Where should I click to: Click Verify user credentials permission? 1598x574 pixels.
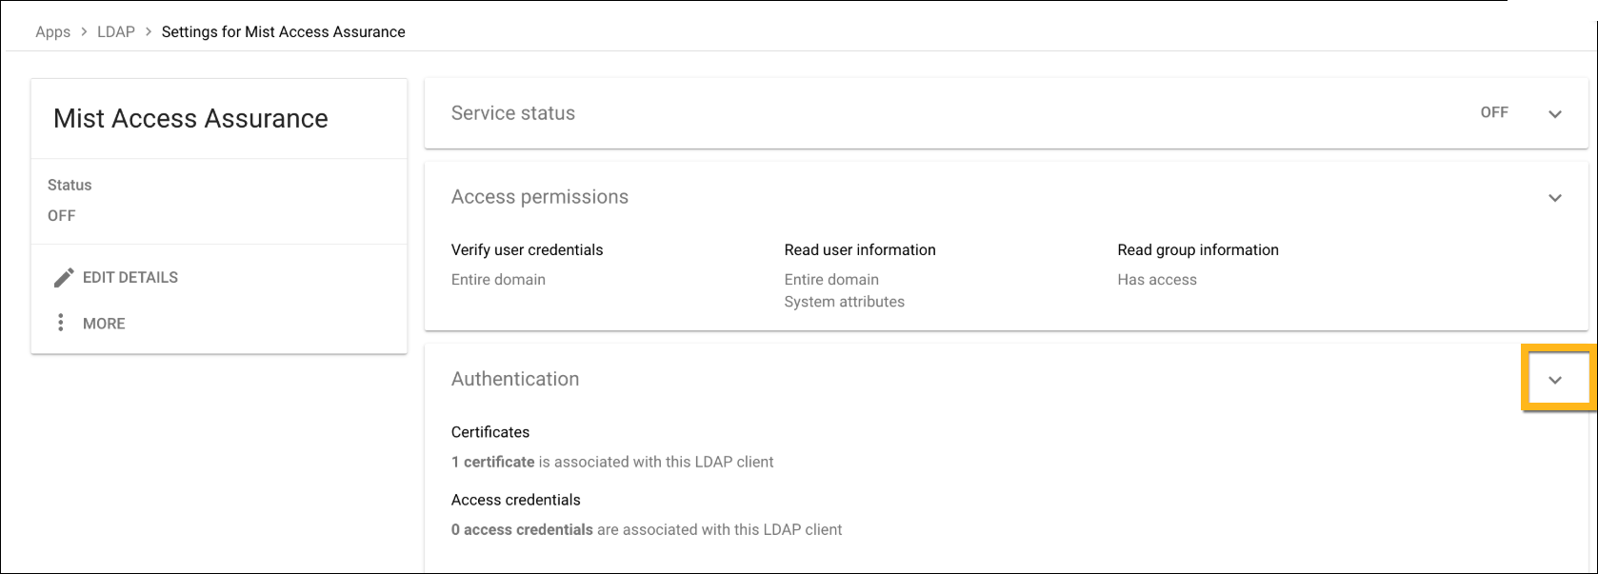[527, 250]
